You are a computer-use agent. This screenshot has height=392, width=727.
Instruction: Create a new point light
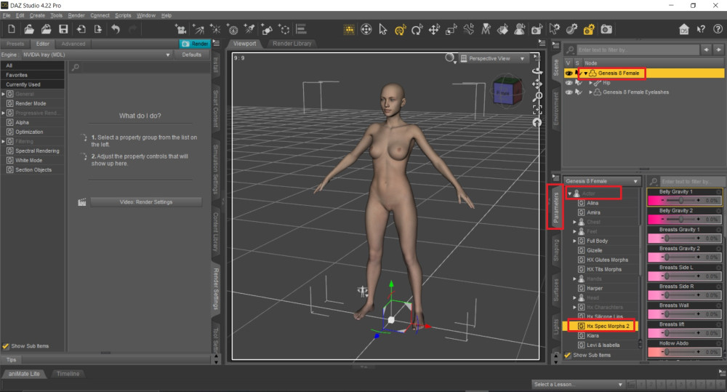(x=216, y=30)
